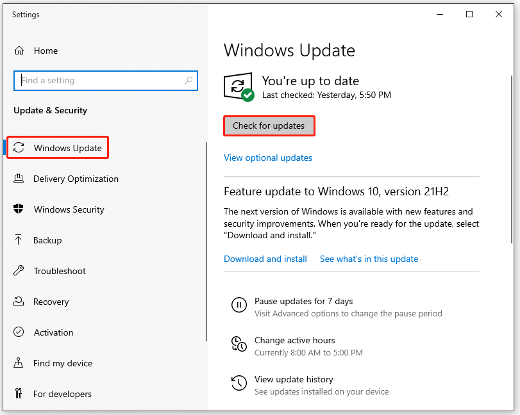Image resolution: width=520 pixels, height=415 pixels.
Task: Select View update history
Action: [293, 379]
